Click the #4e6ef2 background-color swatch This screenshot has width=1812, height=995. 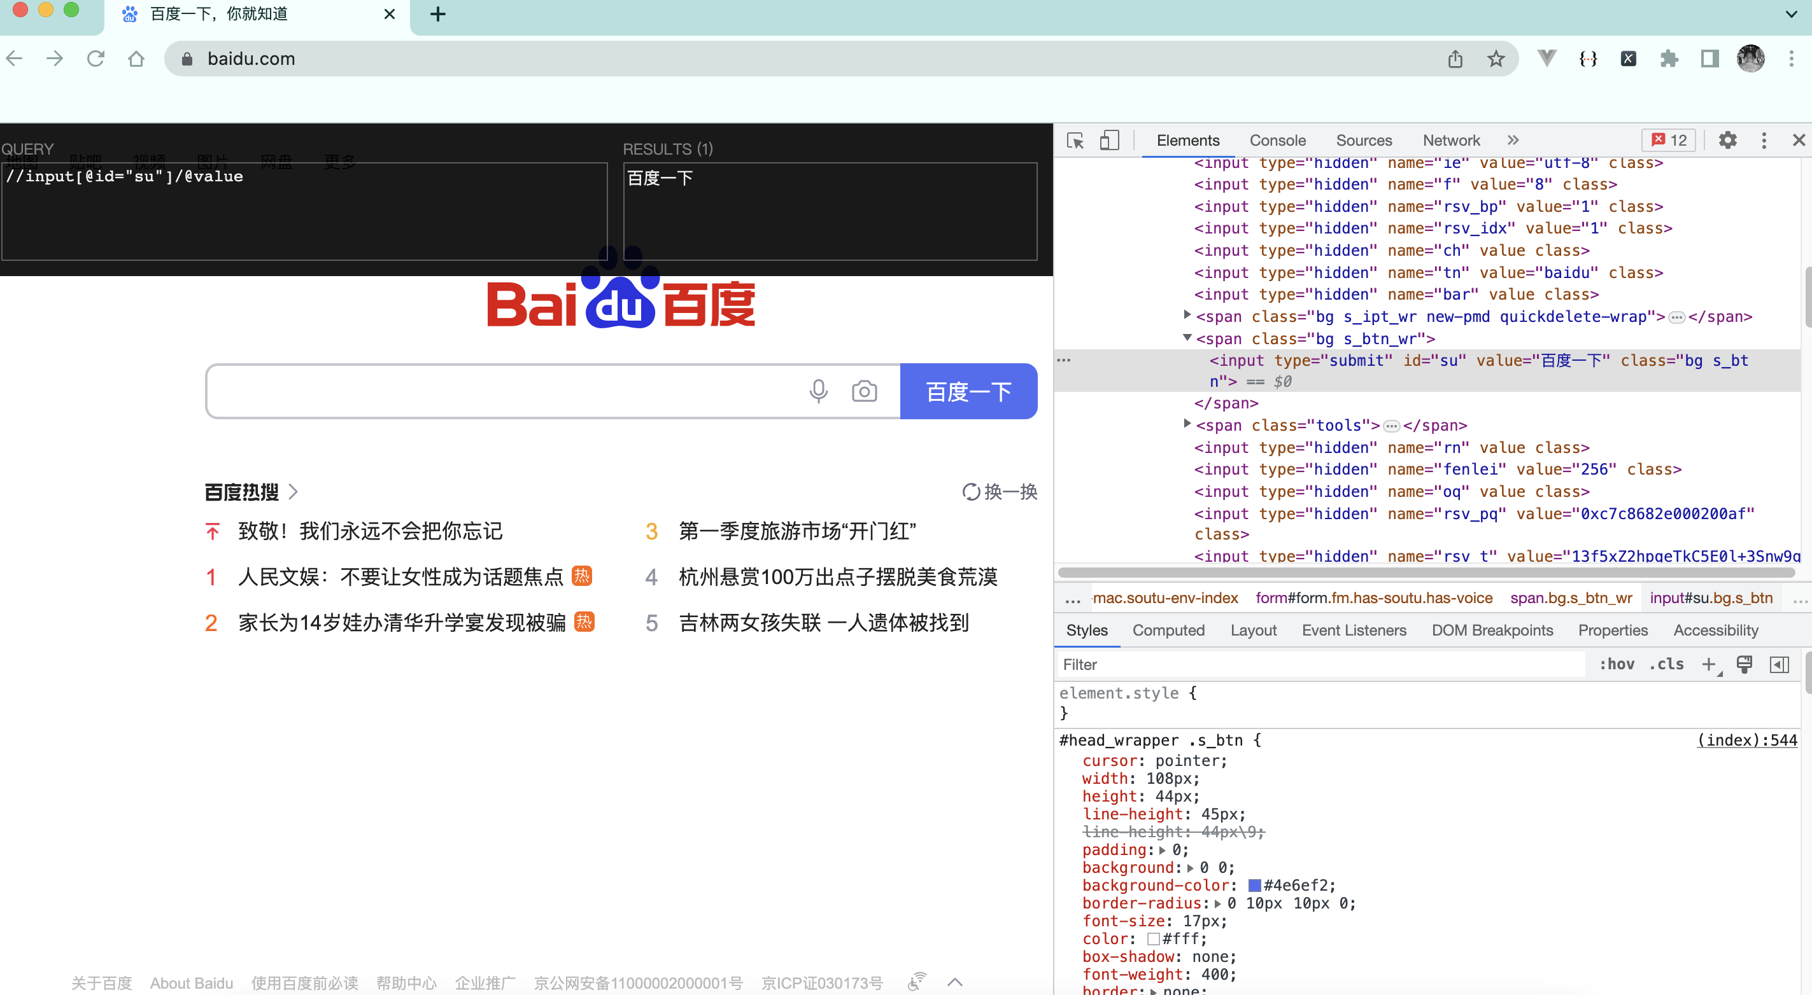pyautogui.click(x=1254, y=886)
